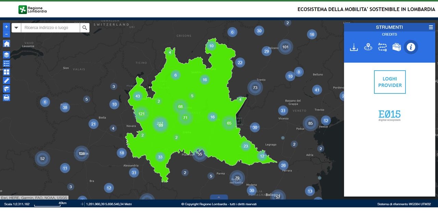Click the home default extent icon
438x221 pixels.
[x=7, y=44]
